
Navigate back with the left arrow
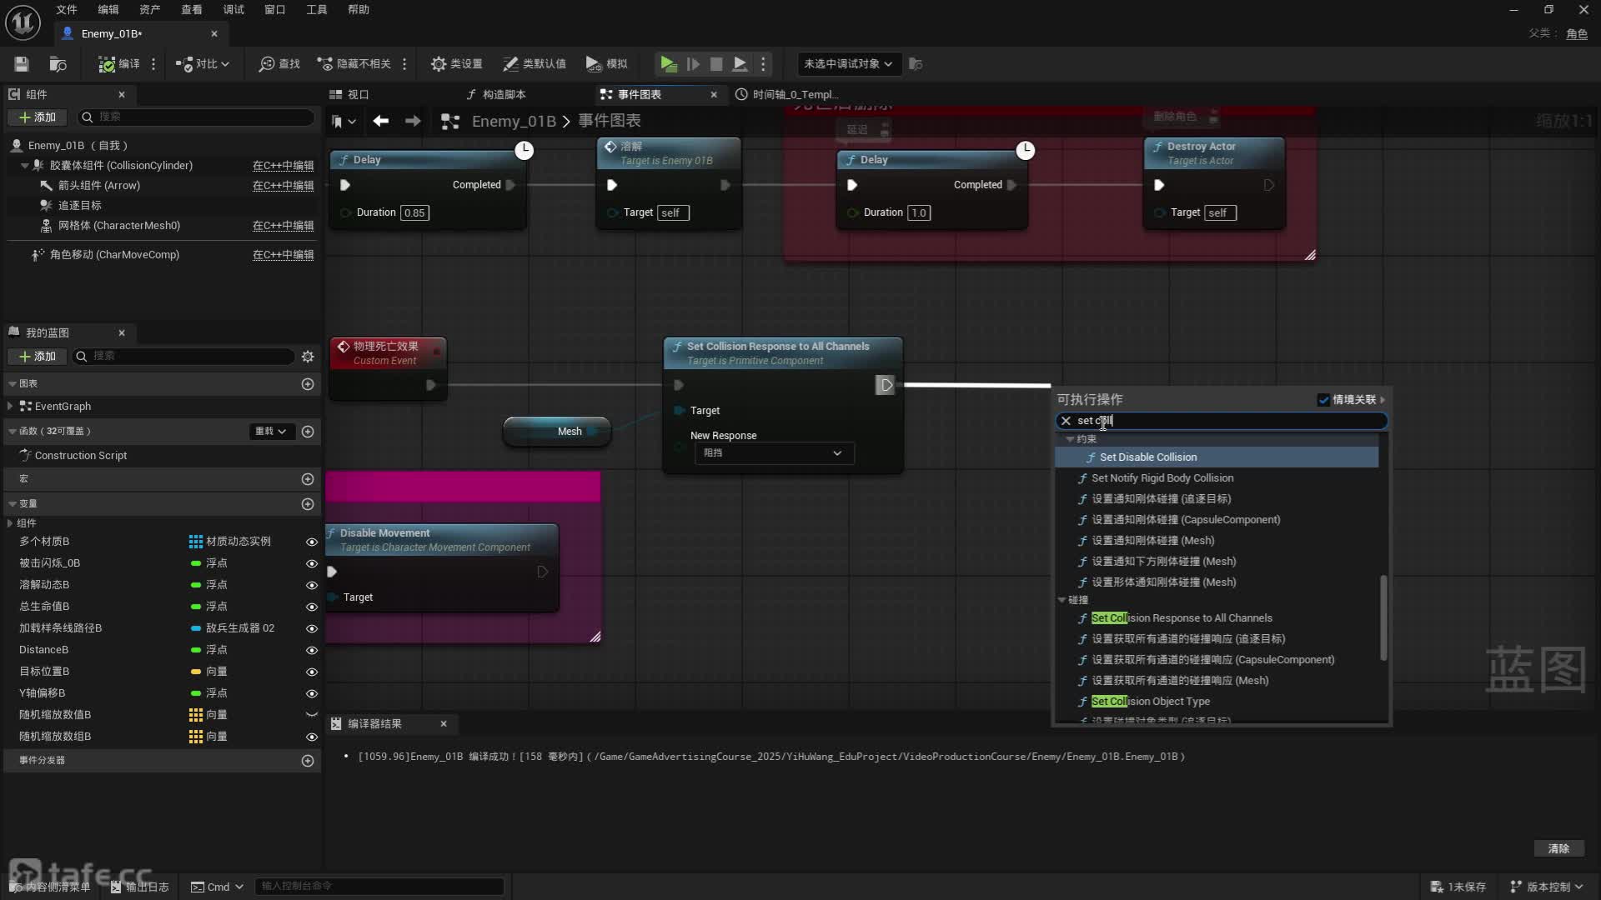pyautogui.click(x=381, y=122)
